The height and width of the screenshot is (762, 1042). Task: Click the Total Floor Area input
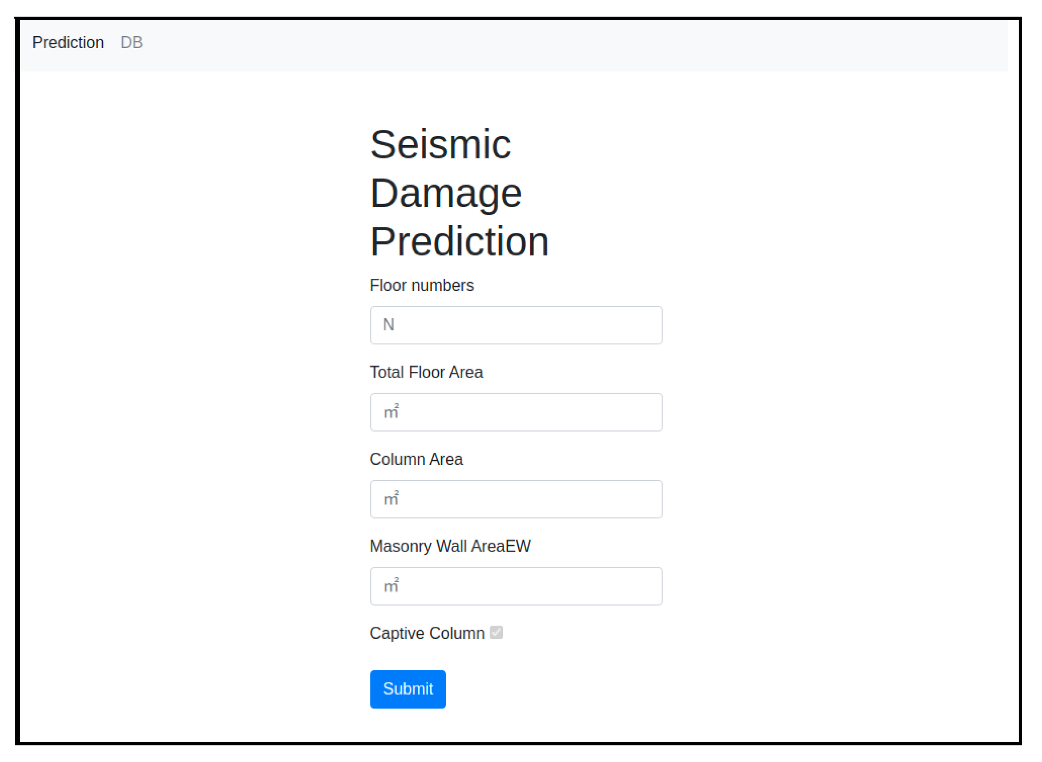[516, 412]
